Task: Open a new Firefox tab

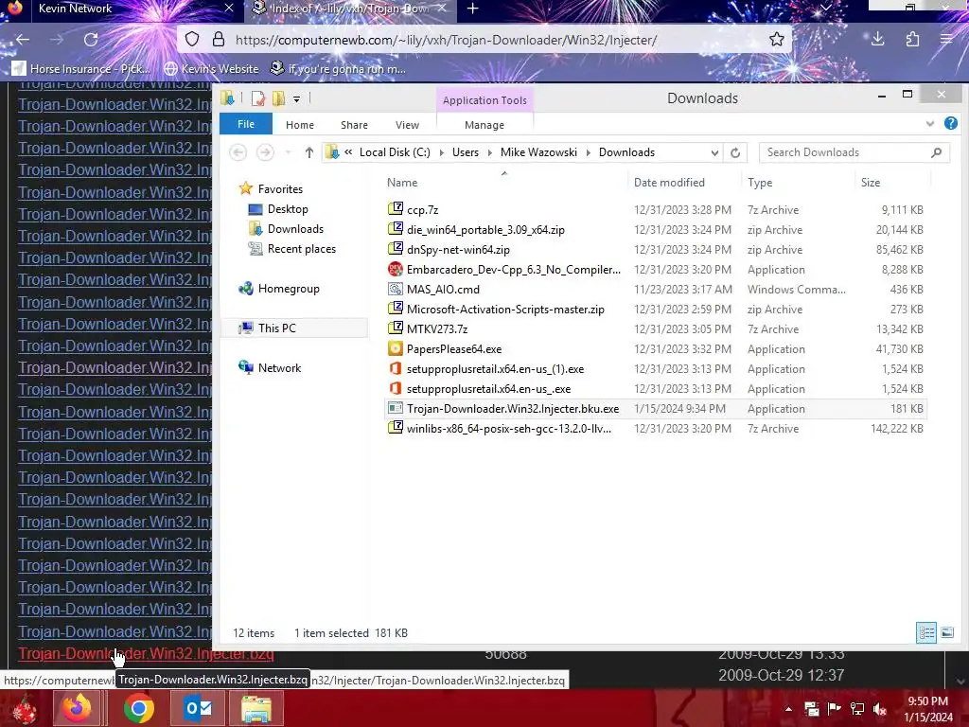Action: pos(473,8)
